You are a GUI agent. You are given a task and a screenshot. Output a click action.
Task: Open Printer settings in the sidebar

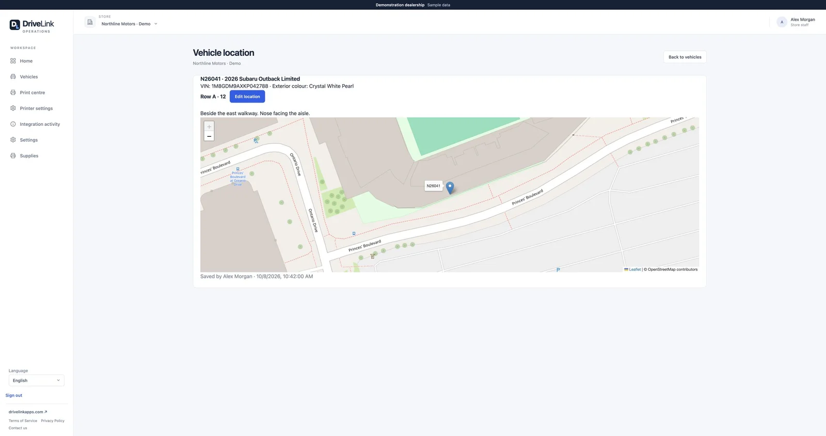(37, 108)
